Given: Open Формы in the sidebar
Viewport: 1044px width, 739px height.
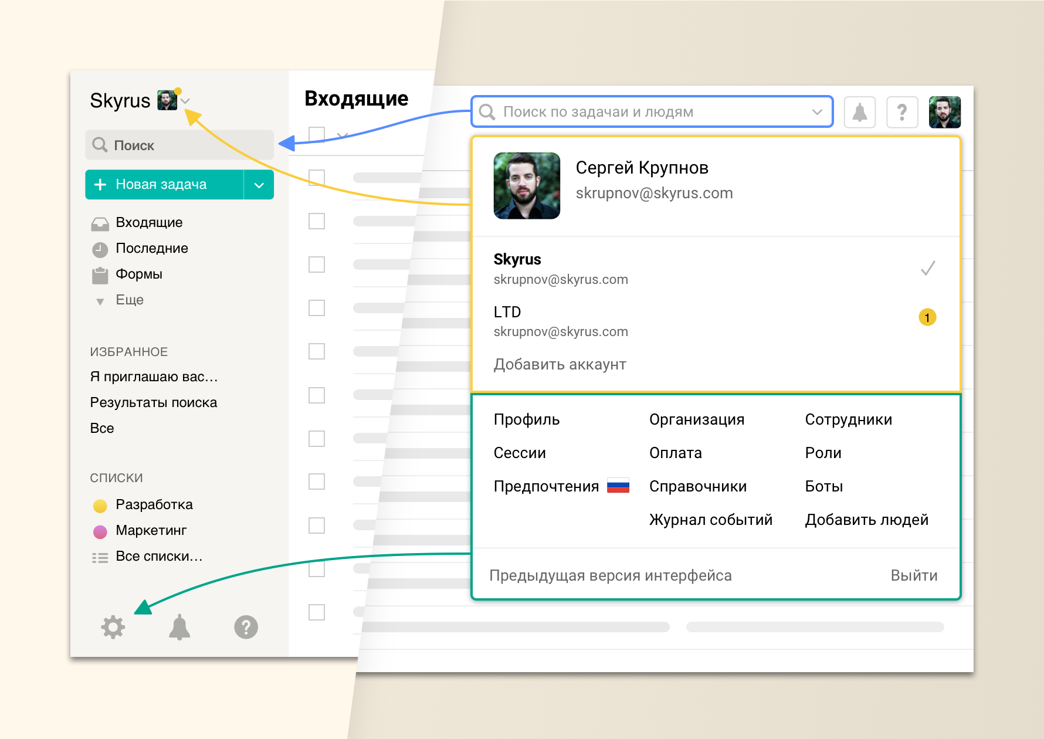Looking at the screenshot, I should click(x=139, y=274).
